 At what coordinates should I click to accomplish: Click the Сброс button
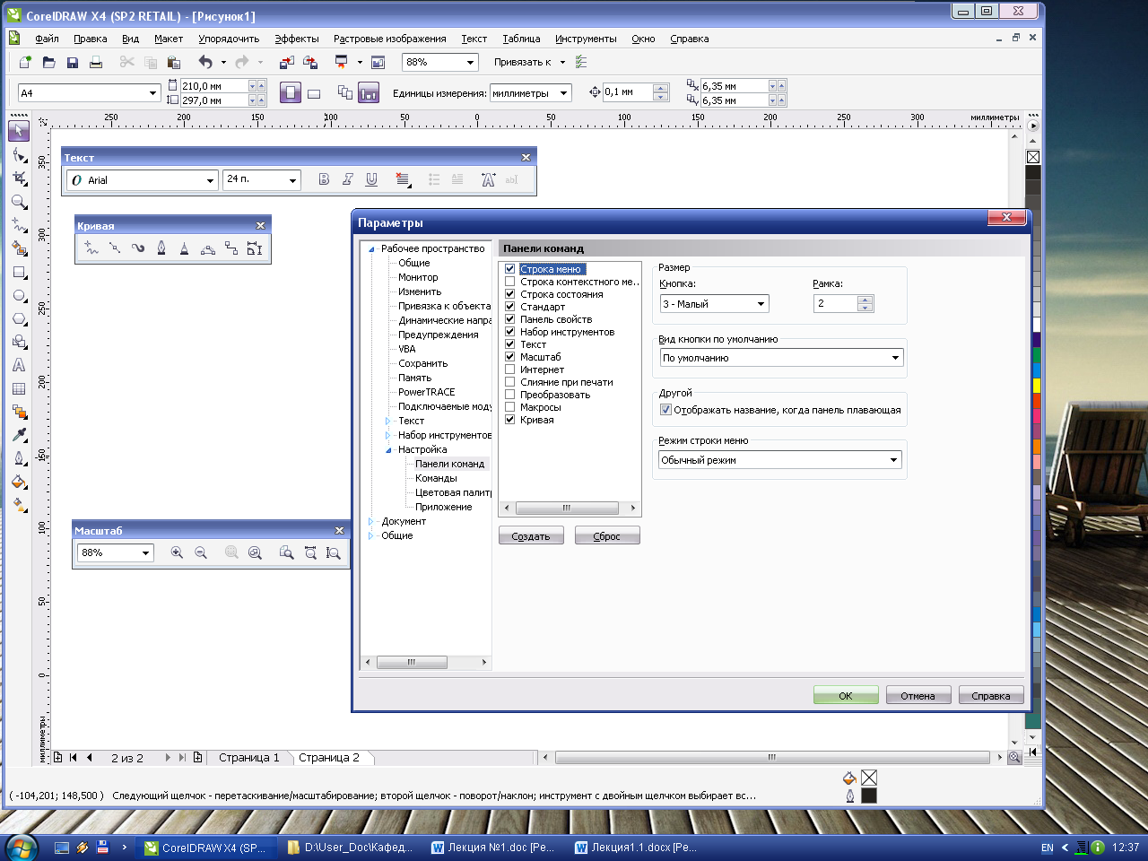click(x=607, y=536)
